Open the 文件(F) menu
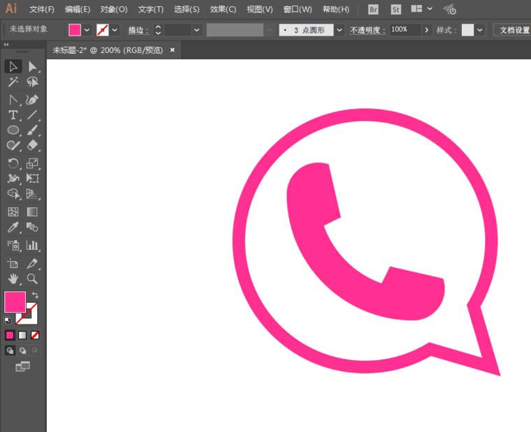Viewport: 531px width, 432px height. pyautogui.click(x=42, y=10)
